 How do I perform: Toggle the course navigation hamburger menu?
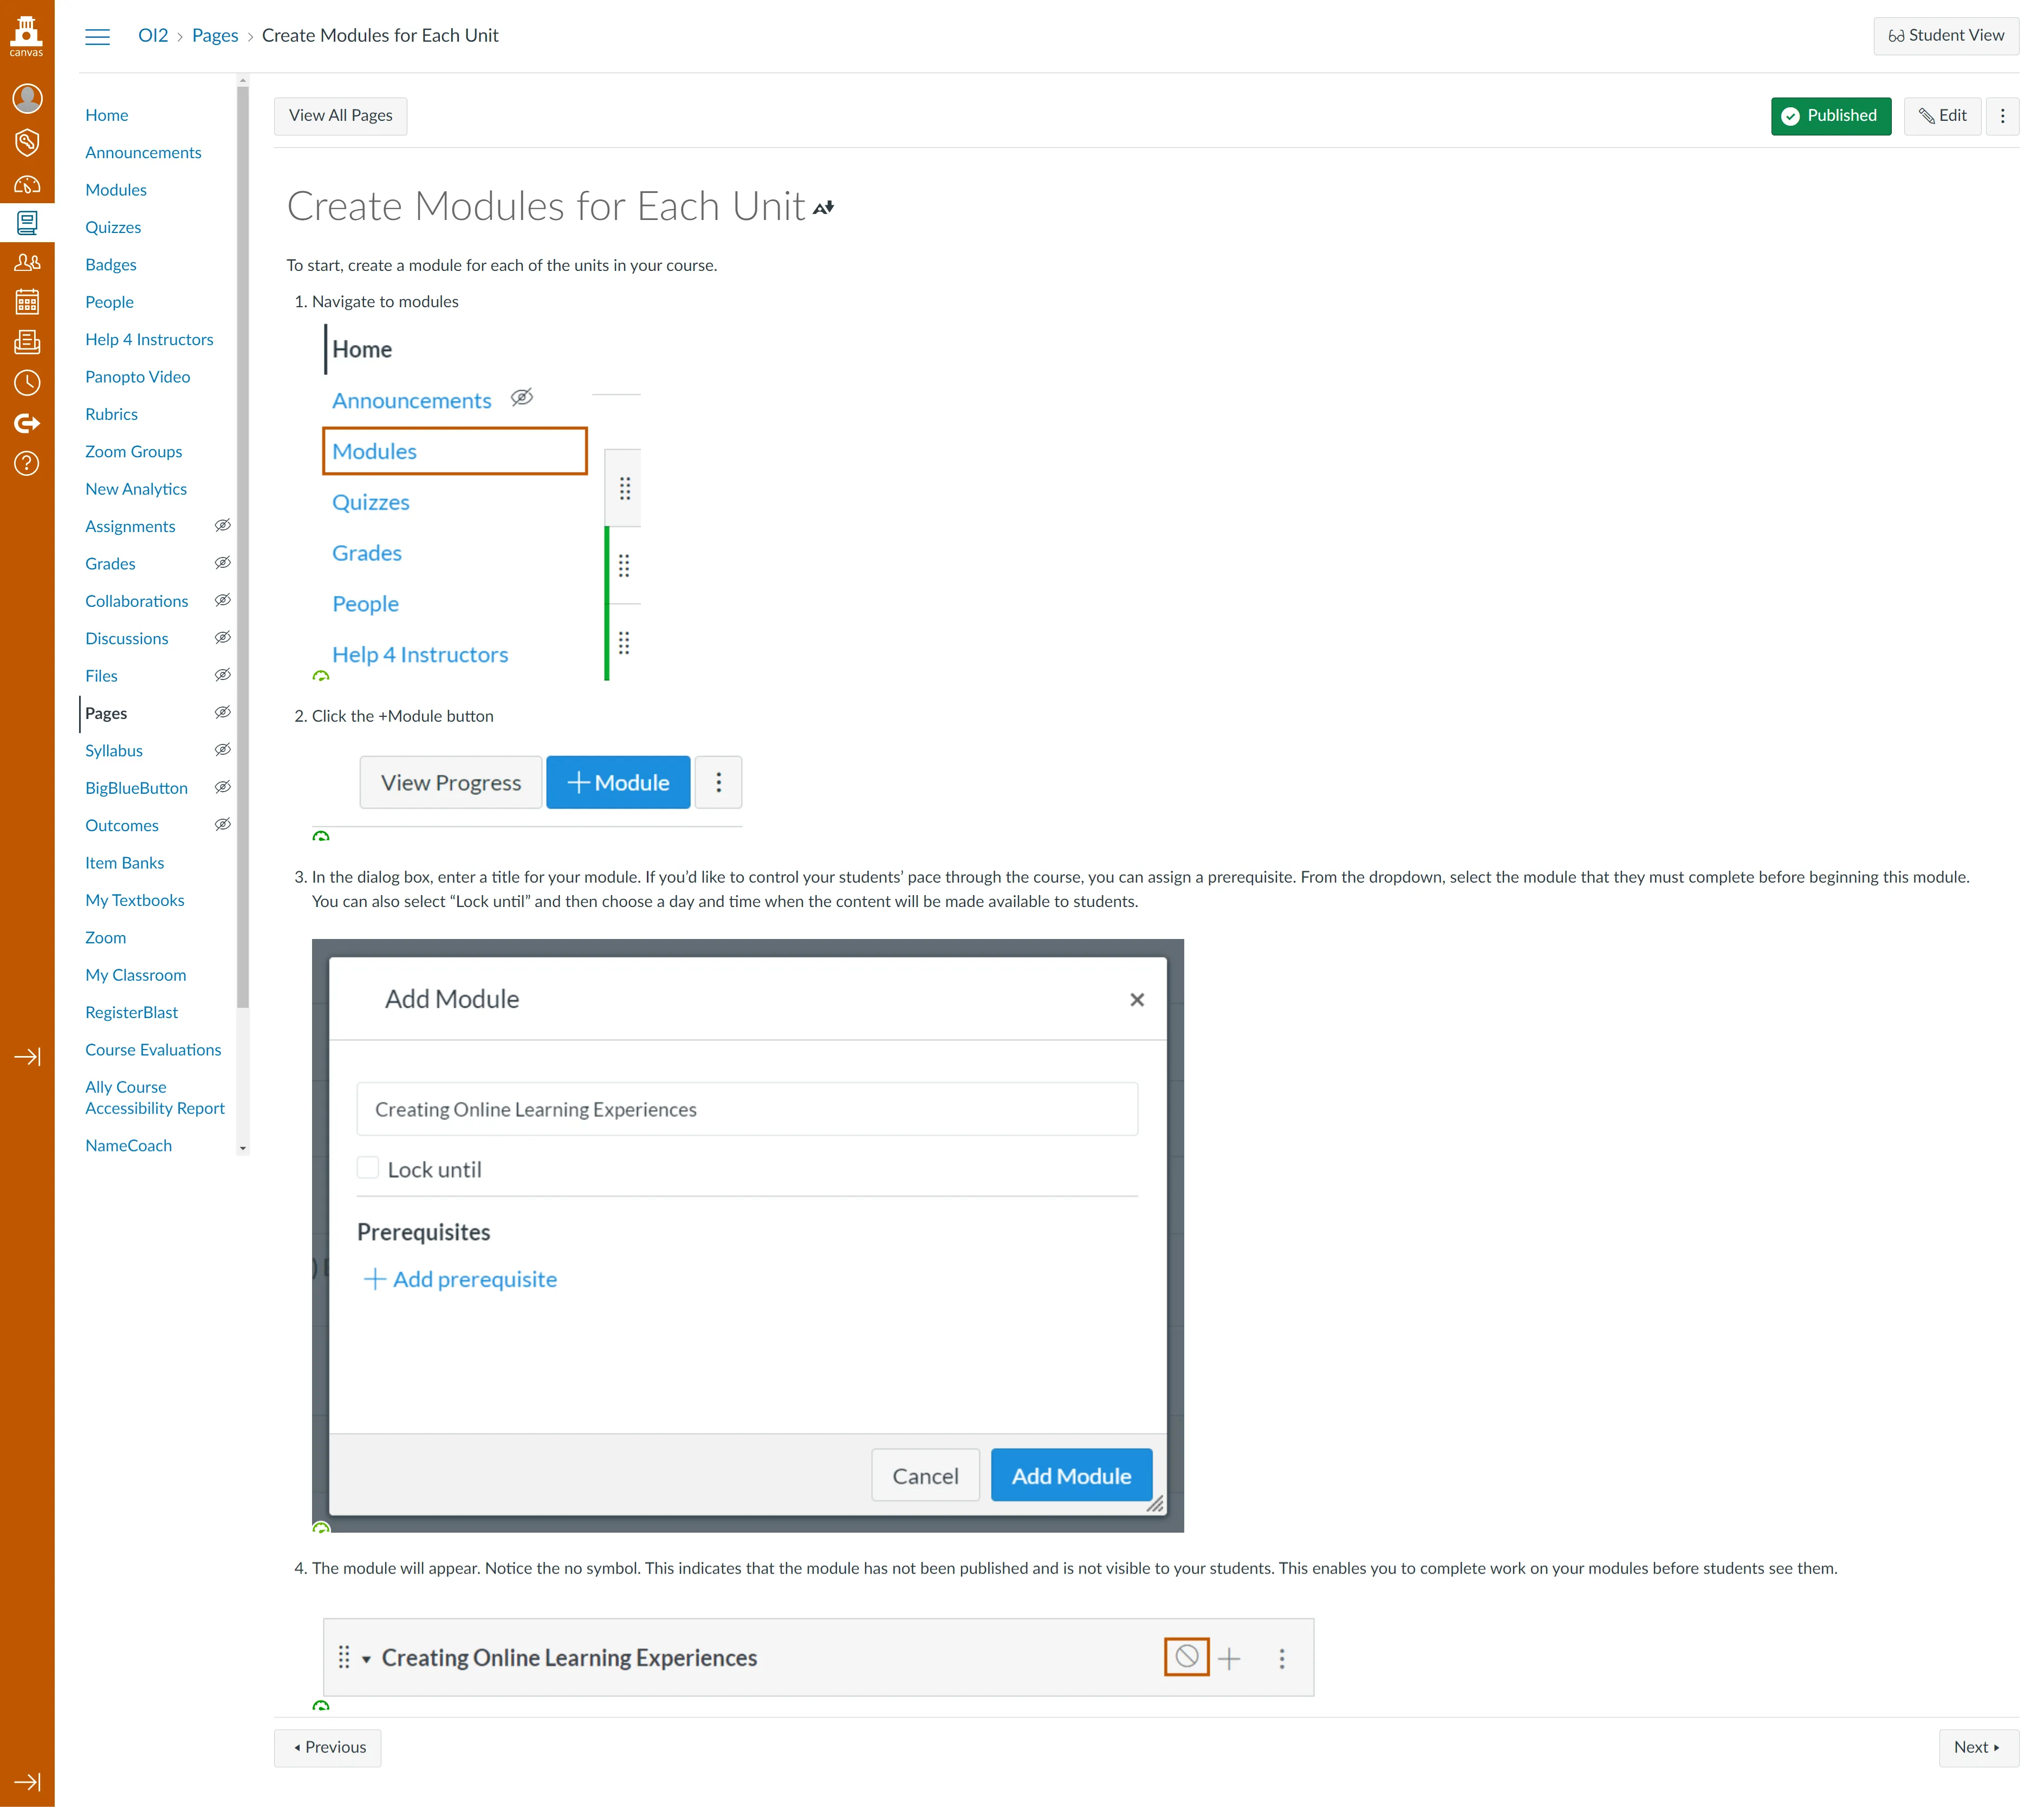(x=97, y=36)
